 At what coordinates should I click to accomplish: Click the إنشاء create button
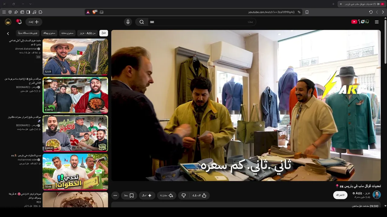[34, 22]
